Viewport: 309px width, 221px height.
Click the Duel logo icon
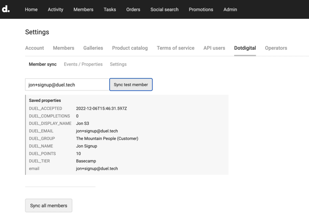[x=6, y=9]
